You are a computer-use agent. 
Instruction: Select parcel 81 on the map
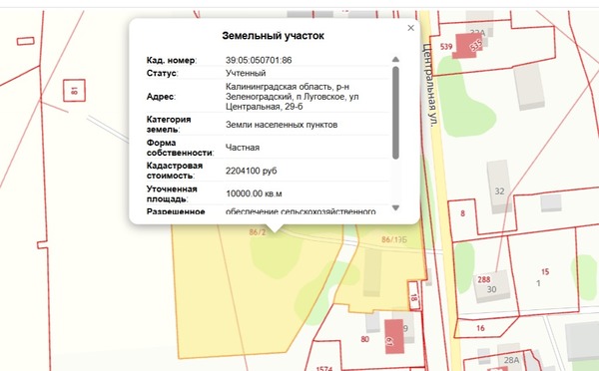point(74,91)
